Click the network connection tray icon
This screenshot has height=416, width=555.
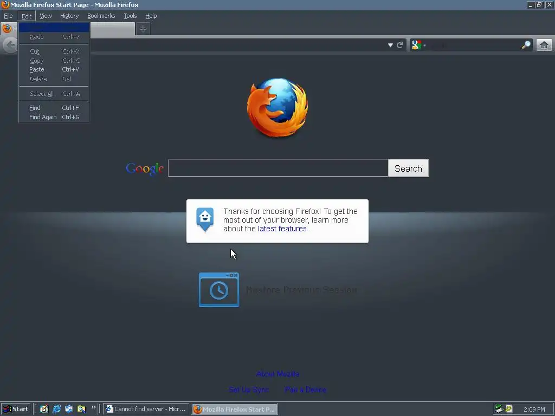pyautogui.click(x=499, y=409)
